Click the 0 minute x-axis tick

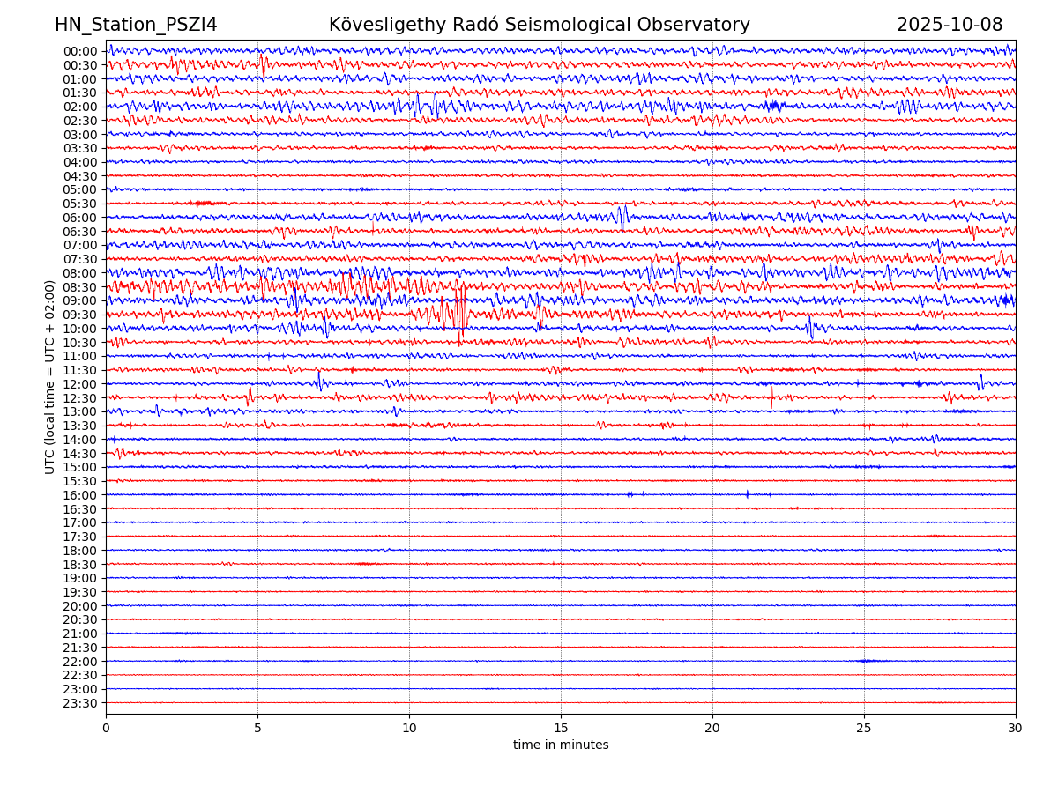(106, 729)
